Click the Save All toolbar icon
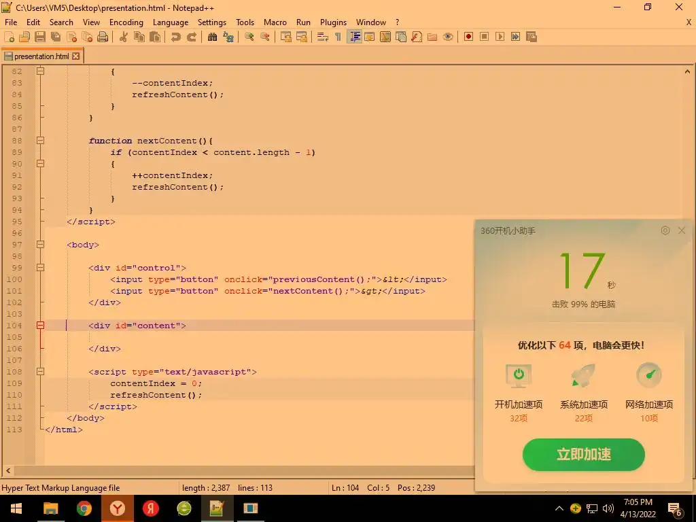 56,37
